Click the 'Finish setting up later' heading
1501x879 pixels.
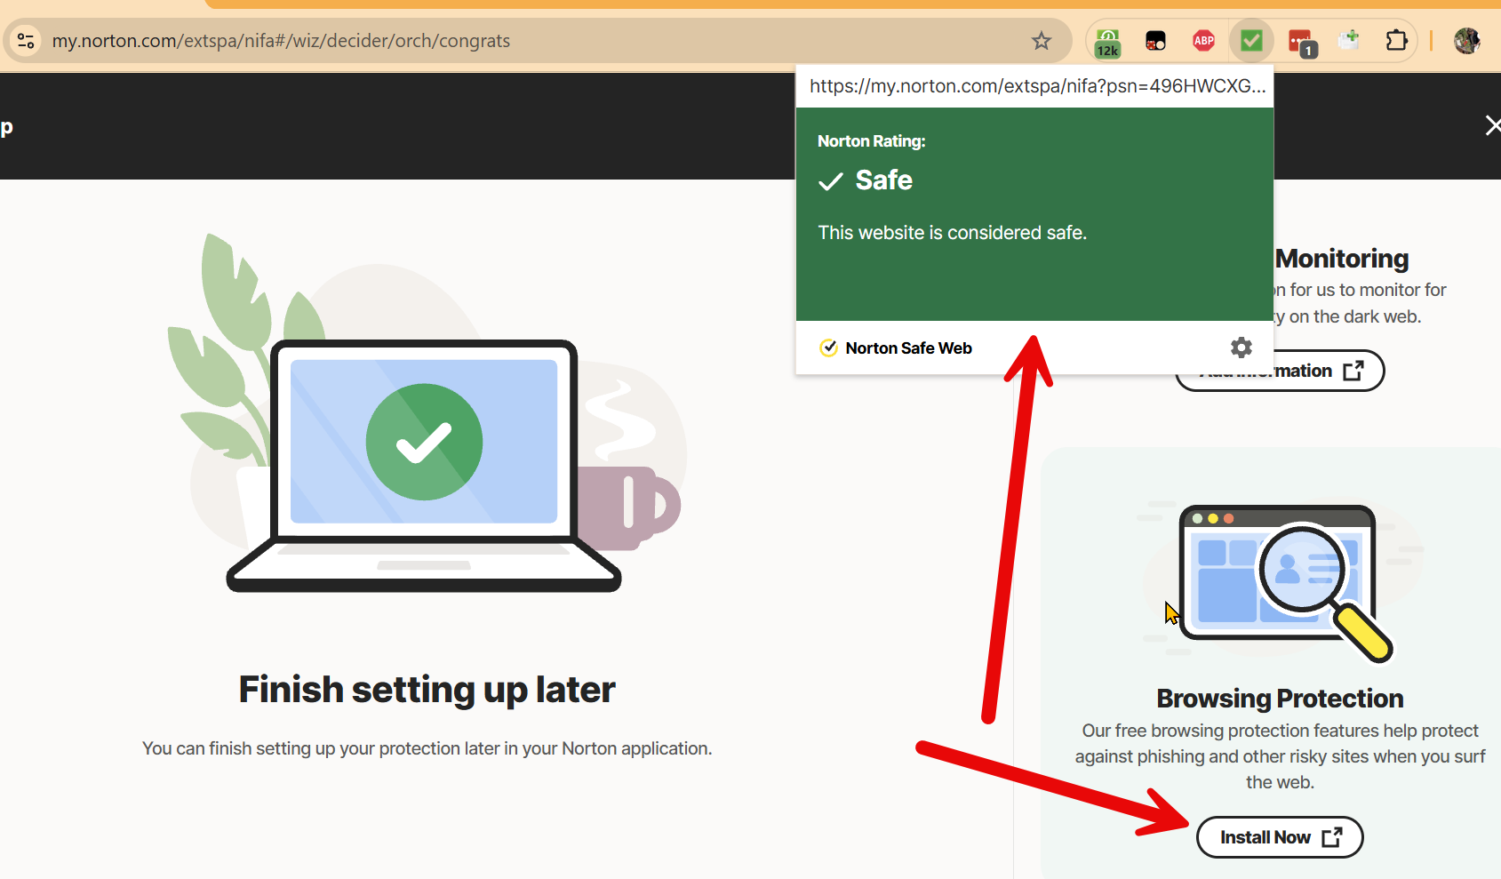tap(427, 690)
